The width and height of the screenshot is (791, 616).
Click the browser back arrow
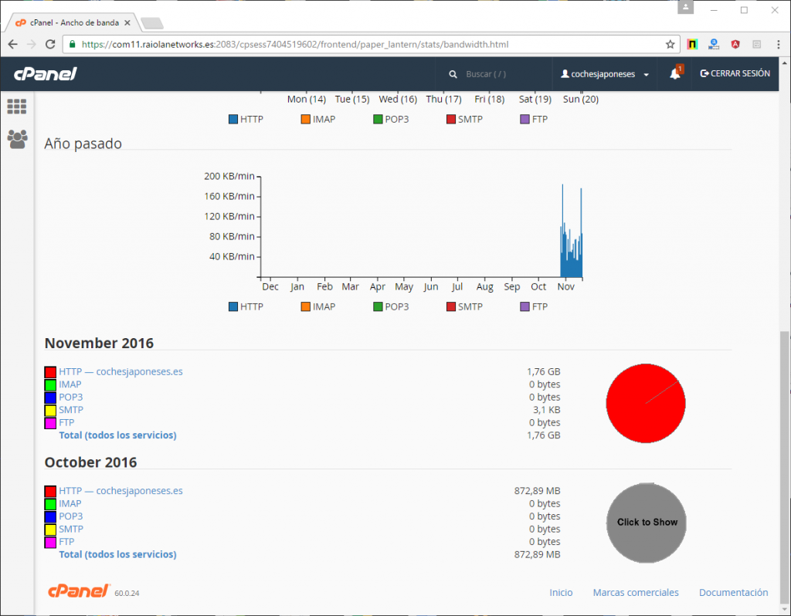click(x=13, y=44)
